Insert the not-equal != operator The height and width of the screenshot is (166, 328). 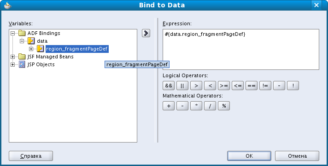coord(265,86)
